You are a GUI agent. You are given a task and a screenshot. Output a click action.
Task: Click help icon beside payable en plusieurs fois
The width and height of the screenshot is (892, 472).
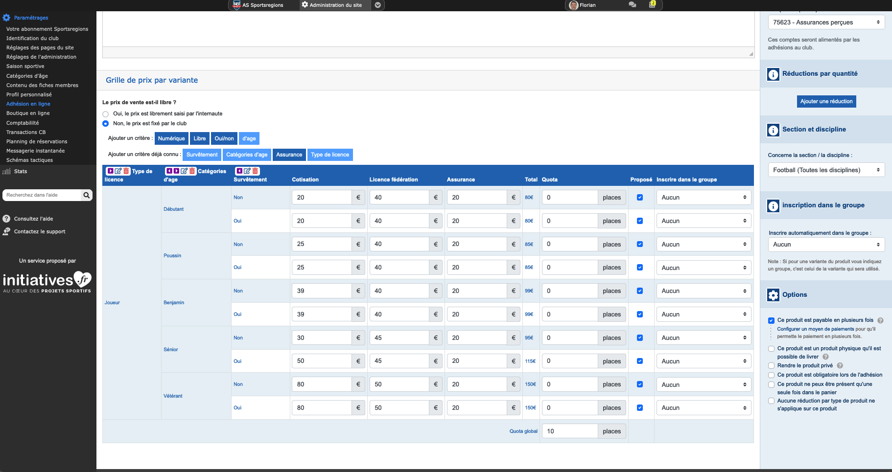tap(880, 321)
